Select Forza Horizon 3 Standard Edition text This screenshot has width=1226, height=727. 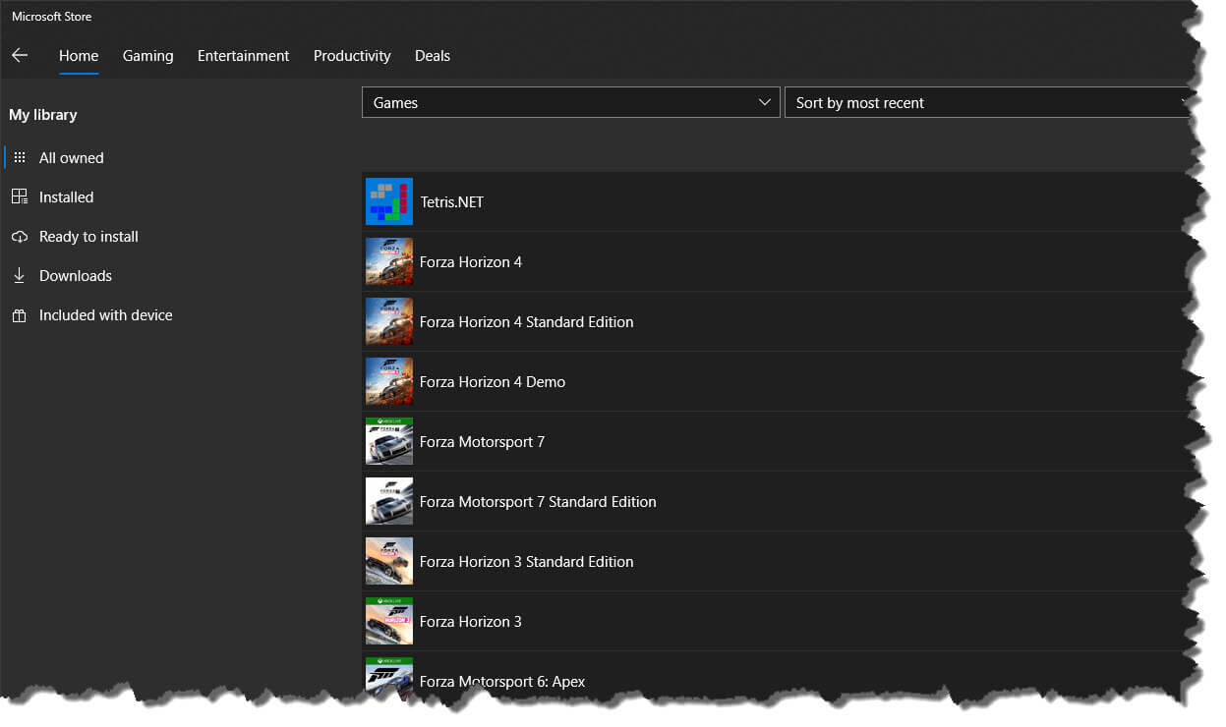pyautogui.click(x=527, y=561)
